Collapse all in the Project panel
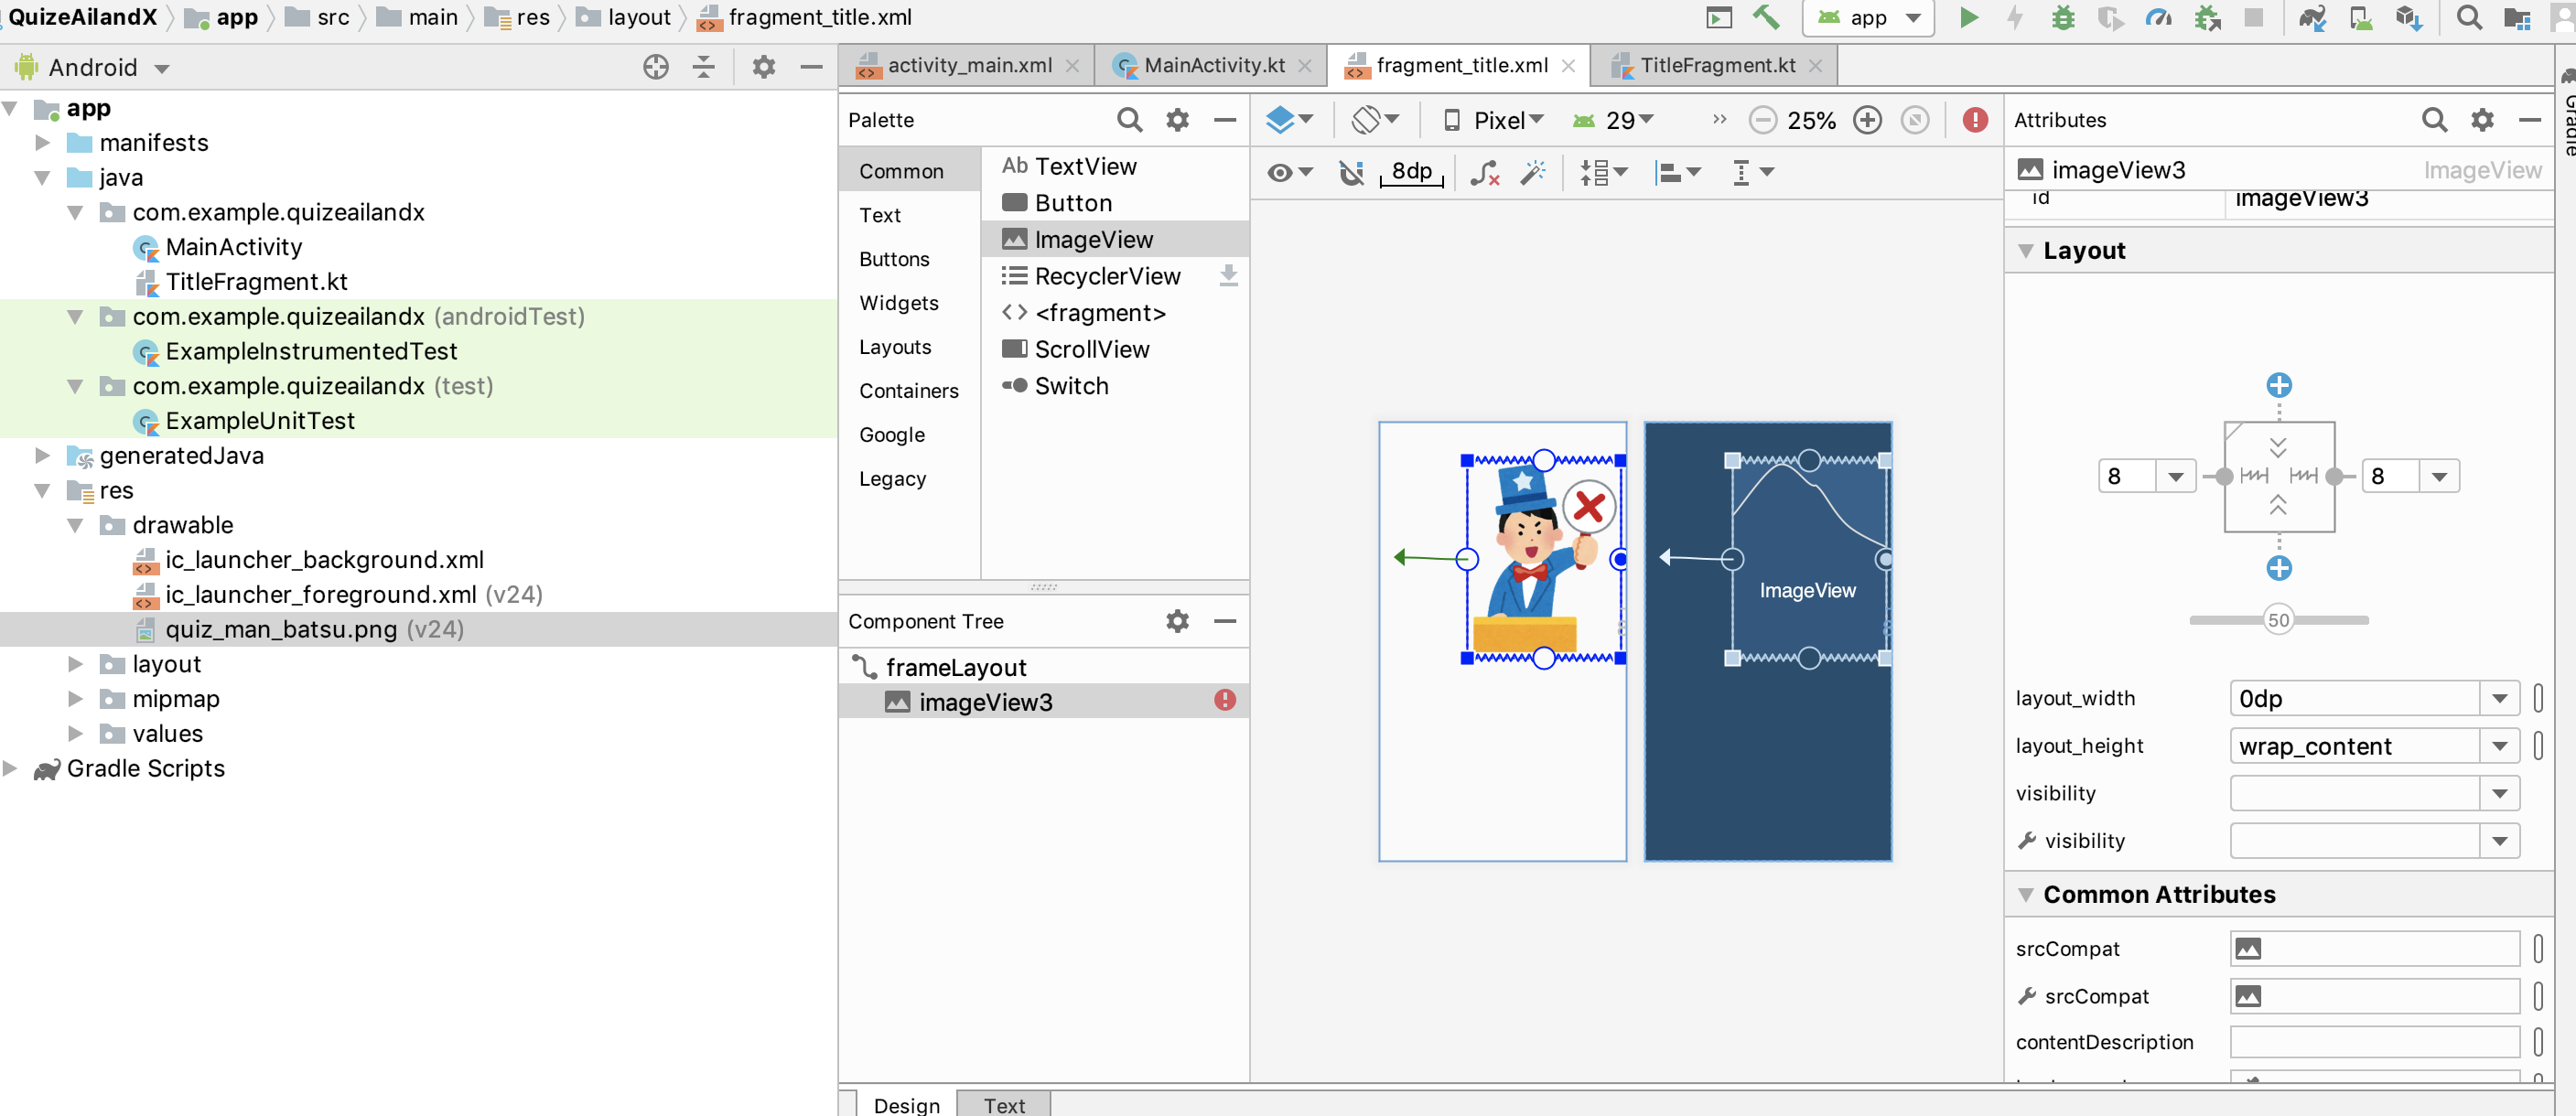Image resolution: width=2576 pixels, height=1116 pixels. [x=703, y=67]
